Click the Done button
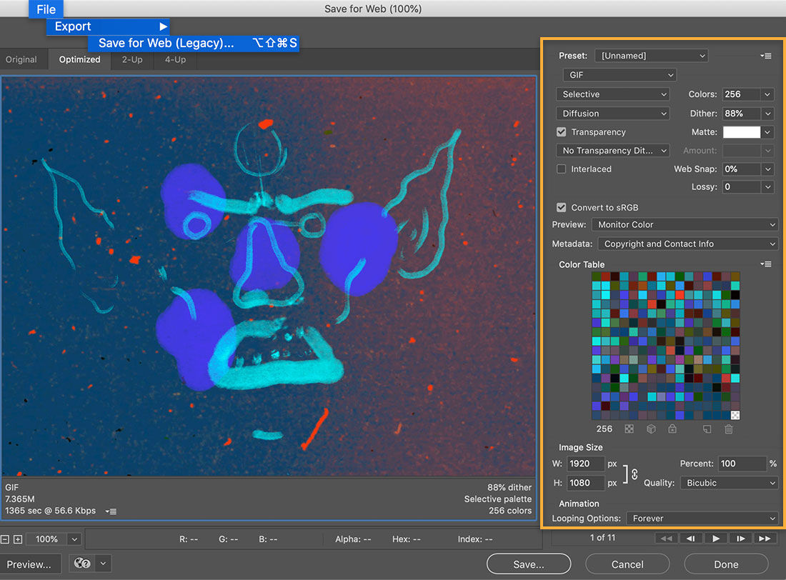 click(x=726, y=564)
